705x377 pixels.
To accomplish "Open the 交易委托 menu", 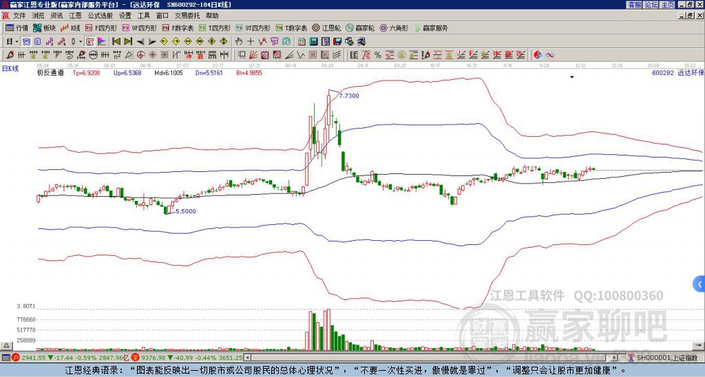I will [x=187, y=16].
